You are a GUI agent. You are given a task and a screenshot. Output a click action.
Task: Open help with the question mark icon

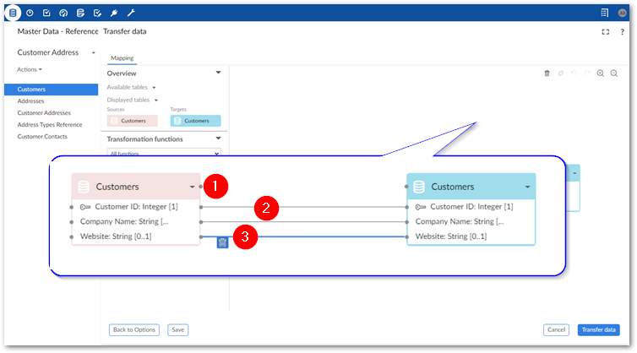click(622, 32)
